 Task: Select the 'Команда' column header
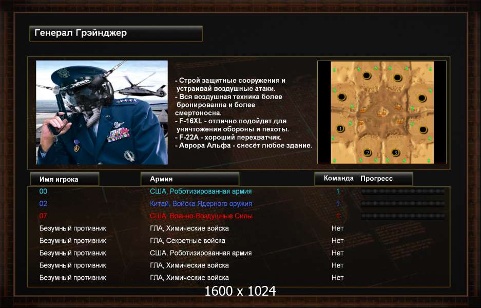[338, 179]
